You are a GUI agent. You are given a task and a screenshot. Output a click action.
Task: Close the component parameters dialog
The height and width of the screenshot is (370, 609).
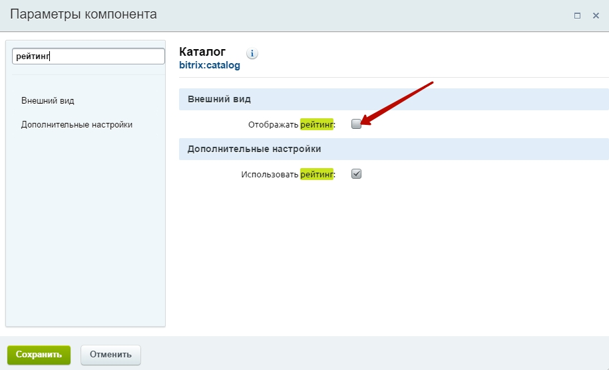[596, 15]
